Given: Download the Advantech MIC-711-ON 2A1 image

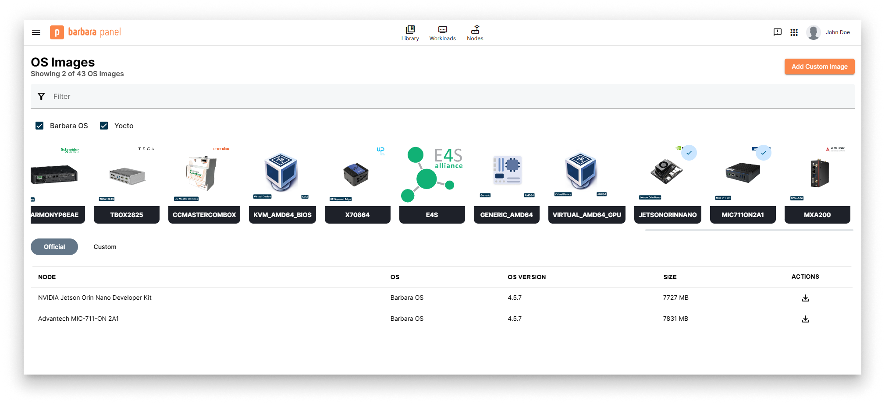Looking at the screenshot, I should pos(805,319).
